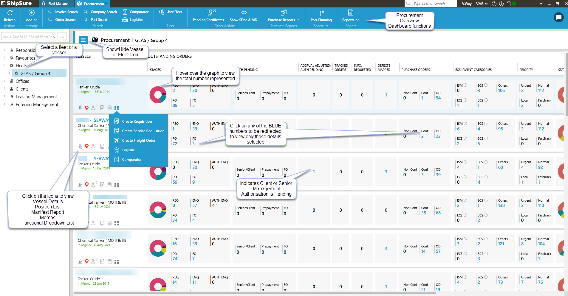This screenshot has width=568, height=296.
Task: Click donut chart of 08 Aug 2021 vessel
Action: coord(158,248)
